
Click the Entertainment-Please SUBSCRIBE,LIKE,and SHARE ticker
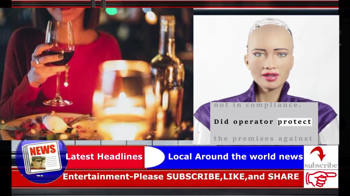(181, 176)
